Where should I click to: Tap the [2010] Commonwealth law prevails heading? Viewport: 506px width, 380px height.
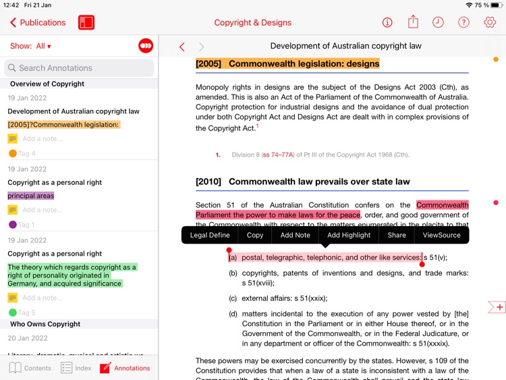pos(303,182)
